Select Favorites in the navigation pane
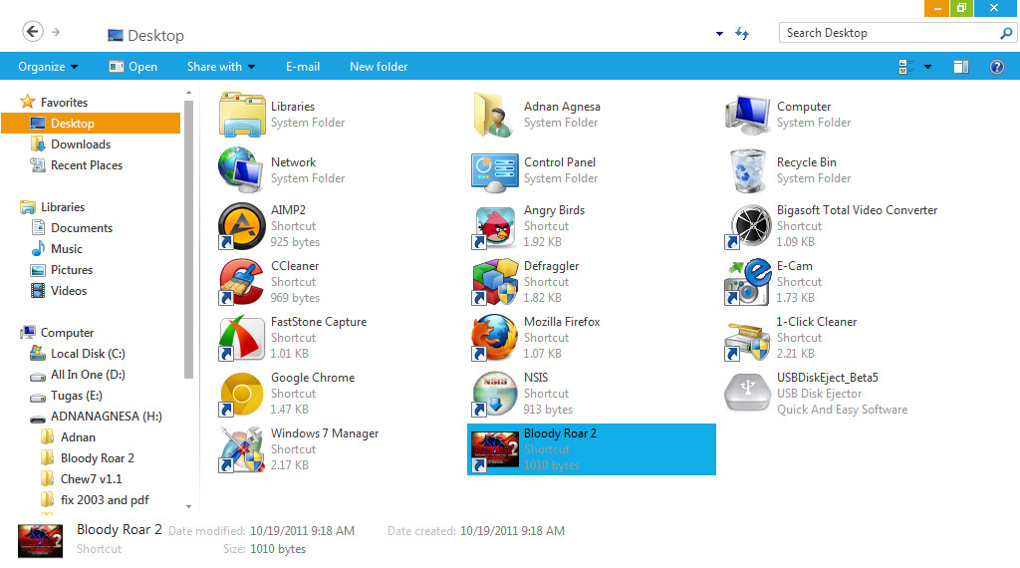 (54, 103)
